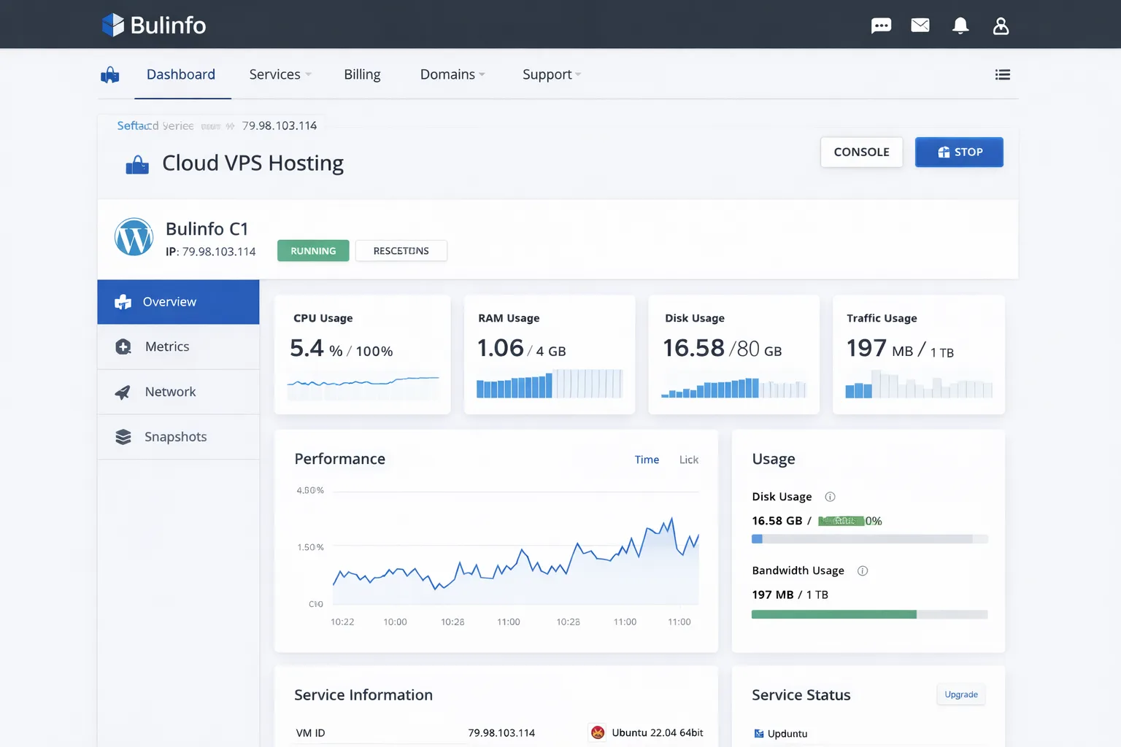This screenshot has height=747, width=1121.
Task: Click the Traffic Usage bar chart
Action: [x=919, y=384]
